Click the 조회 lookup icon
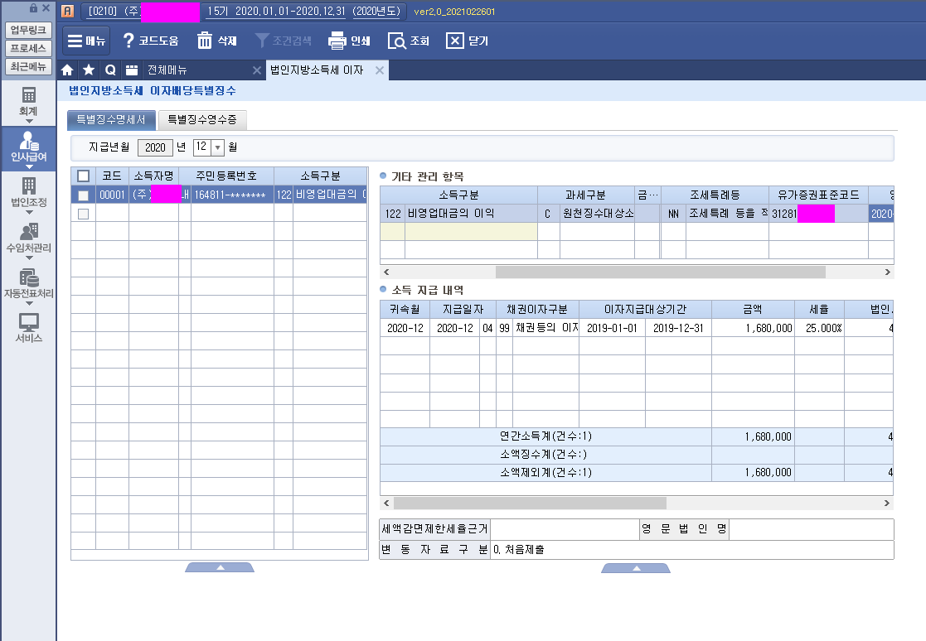 397,41
